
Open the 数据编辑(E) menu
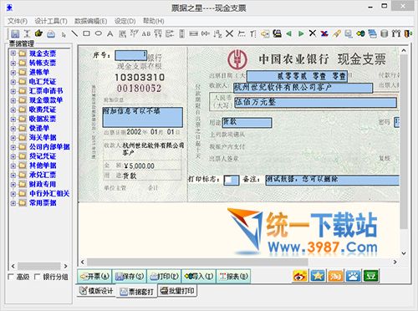(90, 21)
